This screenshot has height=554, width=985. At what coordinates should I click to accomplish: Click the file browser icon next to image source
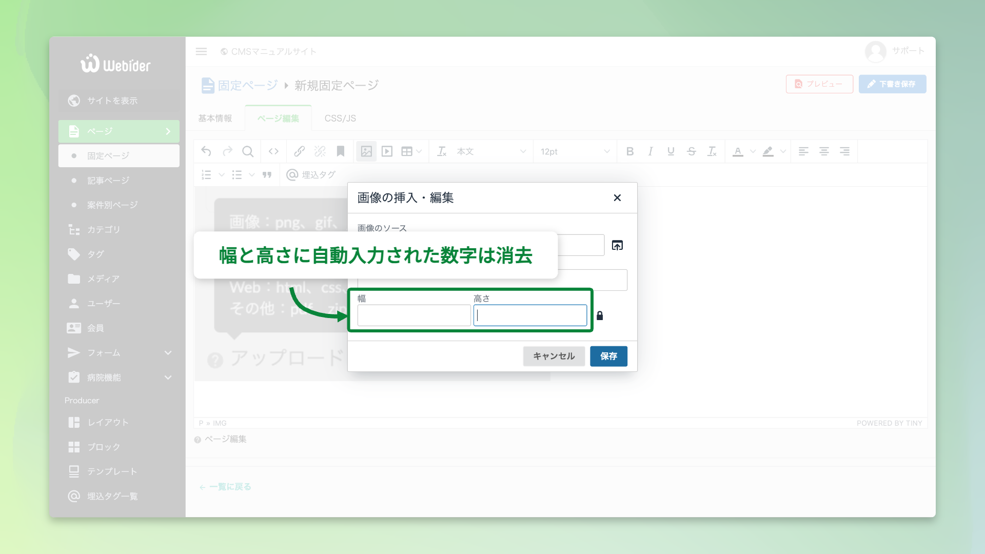(617, 245)
